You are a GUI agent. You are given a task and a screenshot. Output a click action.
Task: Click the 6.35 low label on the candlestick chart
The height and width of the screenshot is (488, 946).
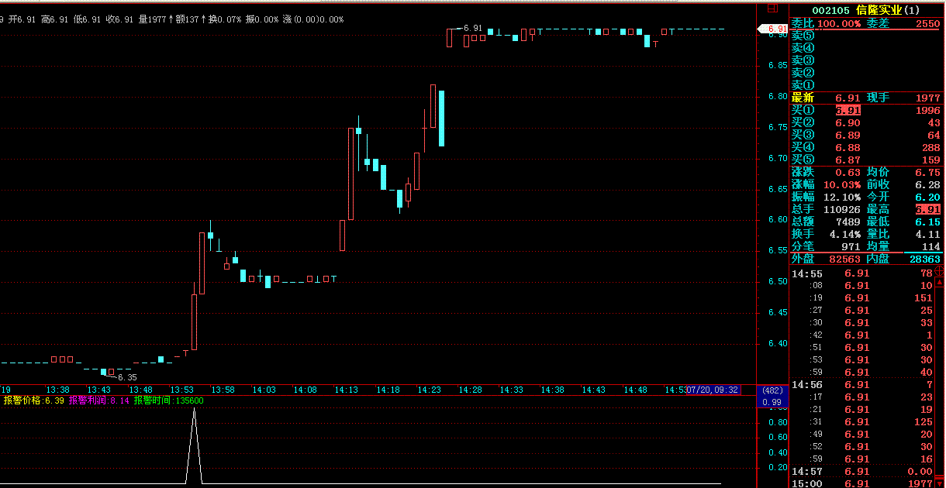coord(127,377)
